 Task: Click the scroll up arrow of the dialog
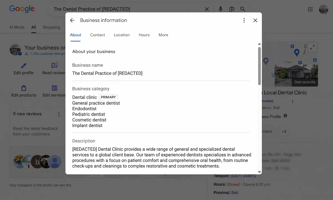click(259, 44)
